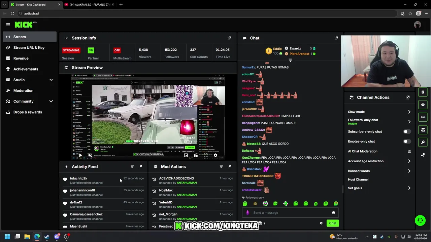Open the hamburger menu next to KICK logo
This screenshot has width=431, height=242.
[x=8, y=25]
